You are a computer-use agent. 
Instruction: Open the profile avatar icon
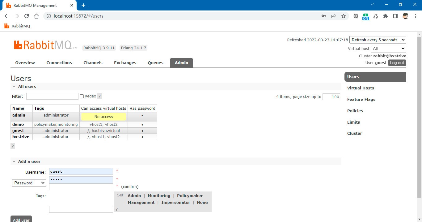pos(406,16)
